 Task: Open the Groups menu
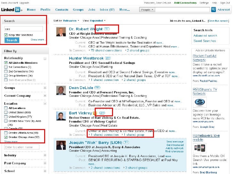[x=78, y=10]
